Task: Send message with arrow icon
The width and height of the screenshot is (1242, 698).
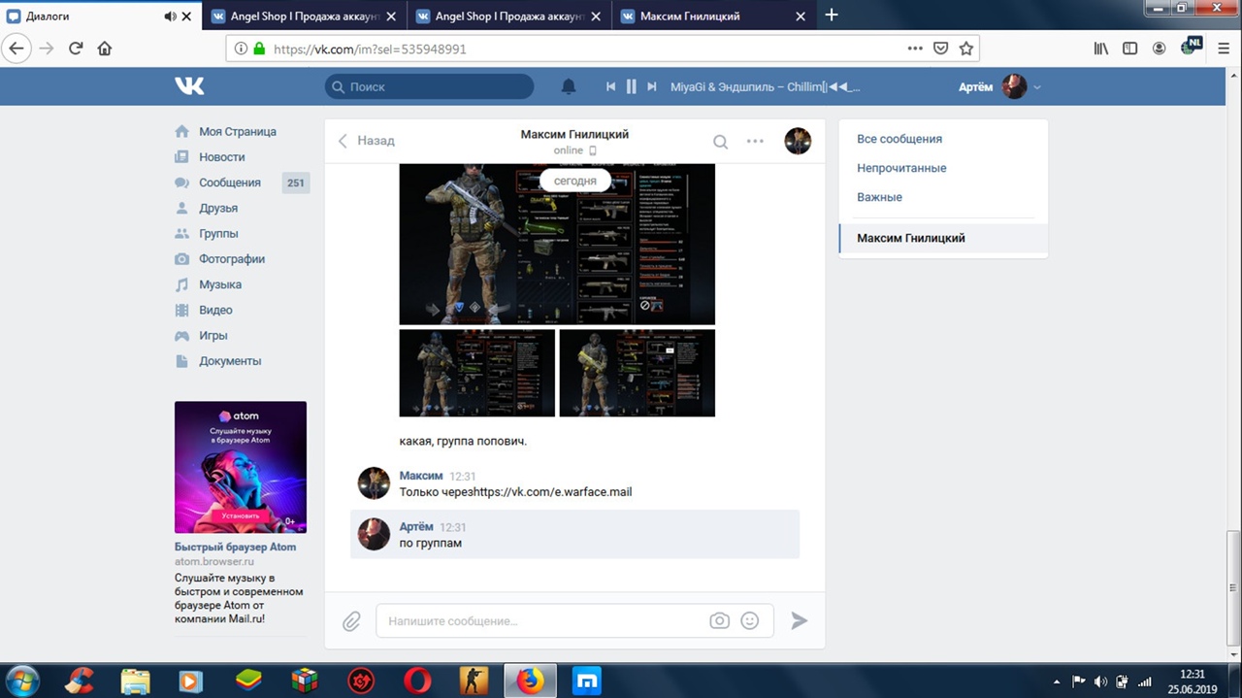Action: tap(799, 620)
